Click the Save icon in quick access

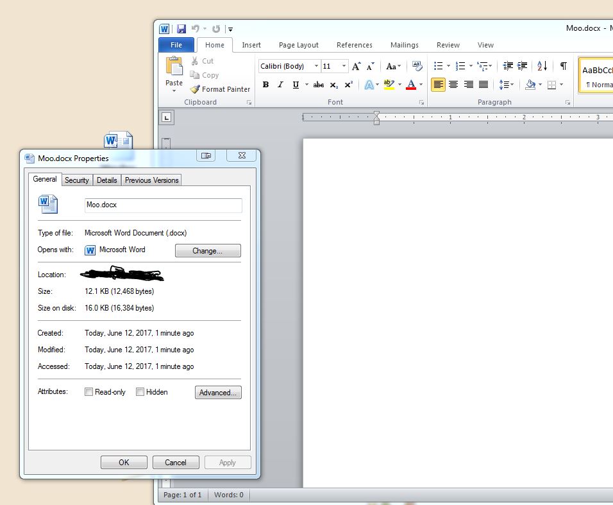181,29
